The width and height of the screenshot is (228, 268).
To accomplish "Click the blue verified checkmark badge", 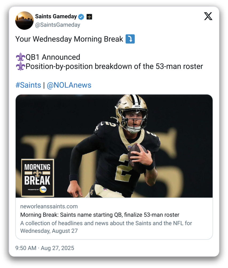I will (x=81, y=17).
